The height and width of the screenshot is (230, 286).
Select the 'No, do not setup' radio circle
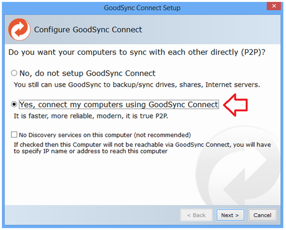(14, 73)
